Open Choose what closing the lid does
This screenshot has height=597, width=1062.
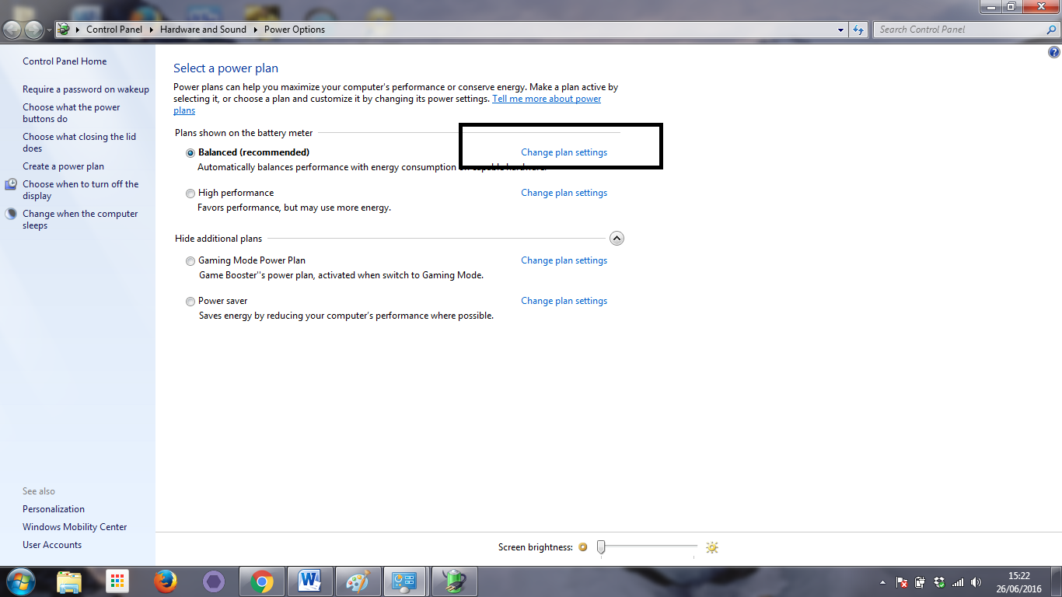click(x=79, y=142)
